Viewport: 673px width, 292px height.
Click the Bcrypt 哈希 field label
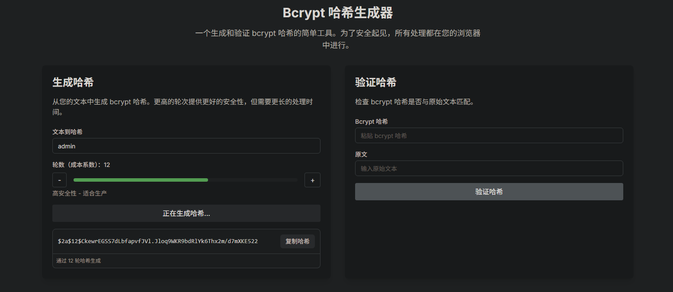tap(371, 122)
